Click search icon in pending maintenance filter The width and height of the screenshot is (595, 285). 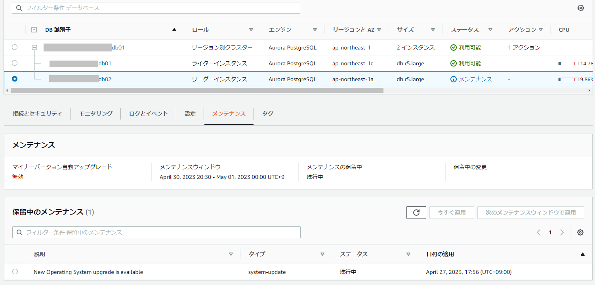[x=19, y=232]
